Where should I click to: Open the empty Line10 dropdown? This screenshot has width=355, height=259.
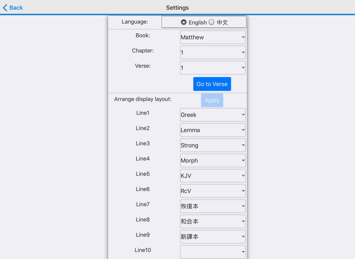coord(213,252)
